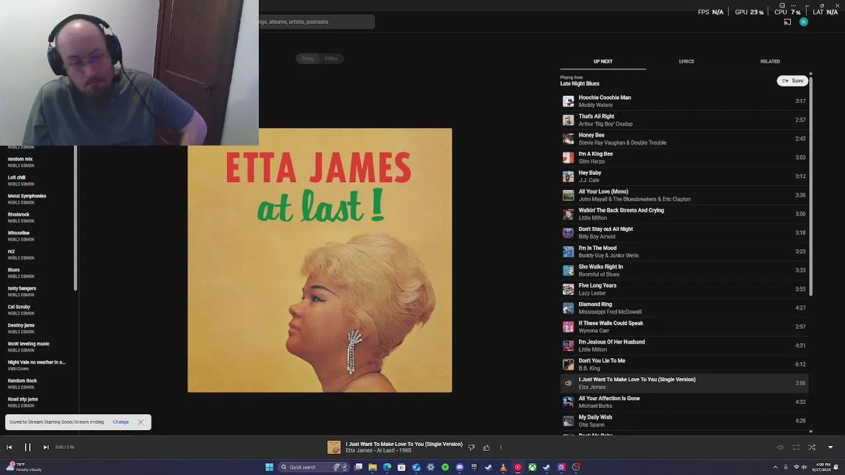The height and width of the screenshot is (475, 845).
Task: Open the Rivalsrock playlist
Action: [18, 214]
